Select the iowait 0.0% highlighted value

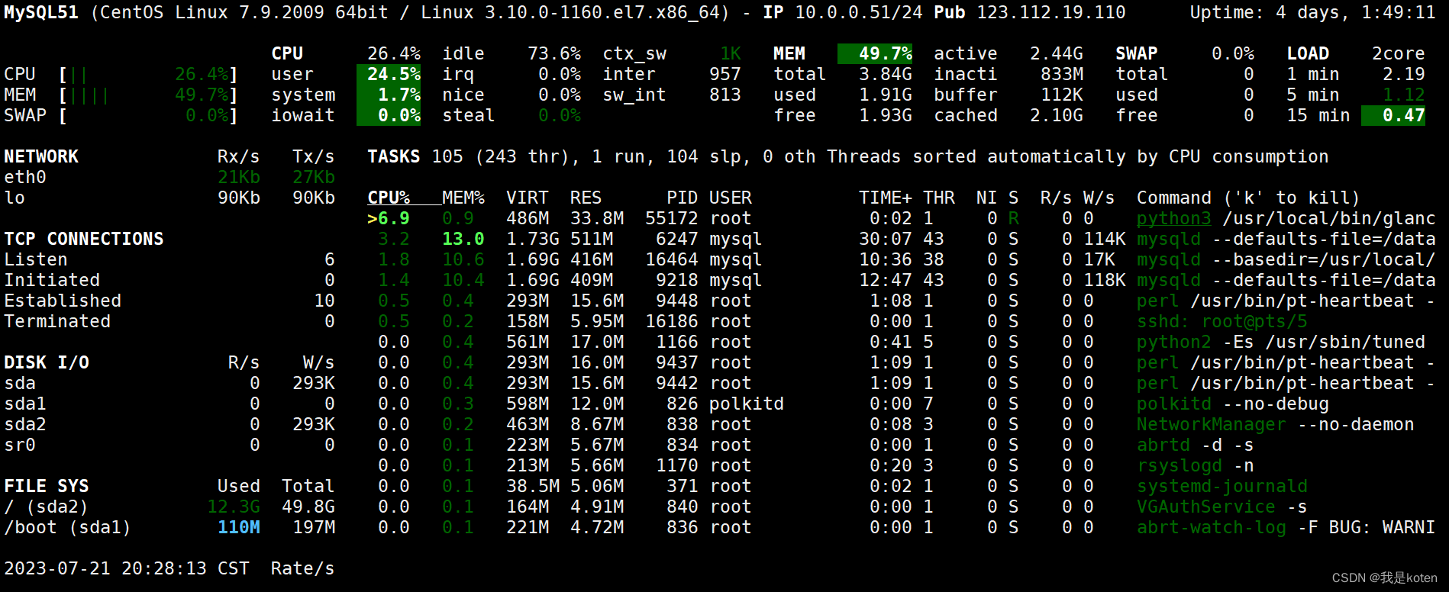click(x=389, y=115)
